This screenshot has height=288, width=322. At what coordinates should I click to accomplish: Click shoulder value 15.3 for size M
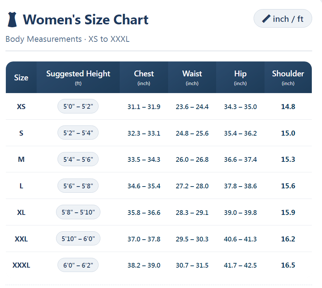tap(288, 159)
